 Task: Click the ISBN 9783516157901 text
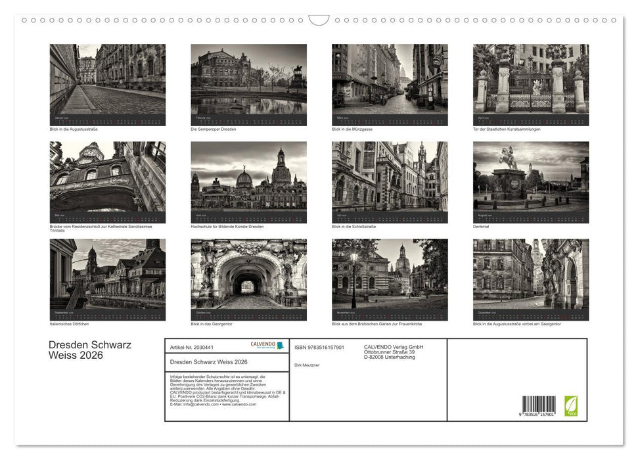[319, 346]
